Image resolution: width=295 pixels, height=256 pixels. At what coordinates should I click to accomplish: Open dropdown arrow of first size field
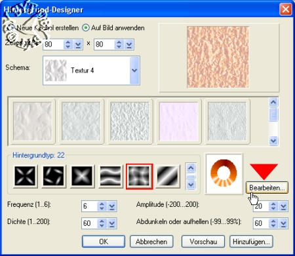tap(78, 45)
